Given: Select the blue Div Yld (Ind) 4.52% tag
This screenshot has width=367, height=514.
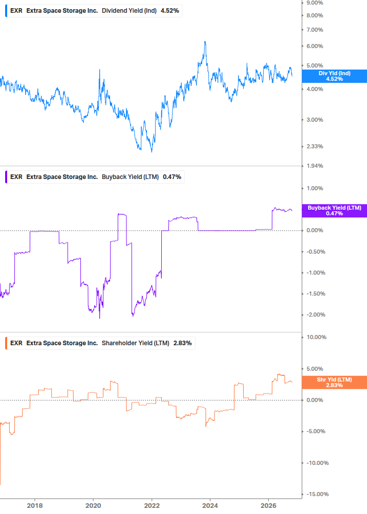Looking at the screenshot, I should (x=334, y=76).
